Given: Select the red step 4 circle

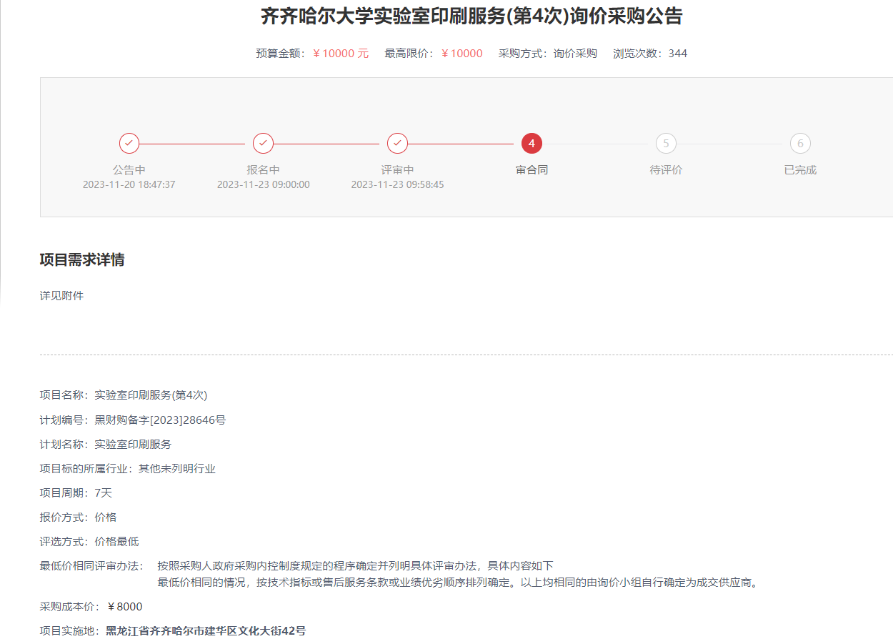Looking at the screenshot, I should click(x=532, y=144).
